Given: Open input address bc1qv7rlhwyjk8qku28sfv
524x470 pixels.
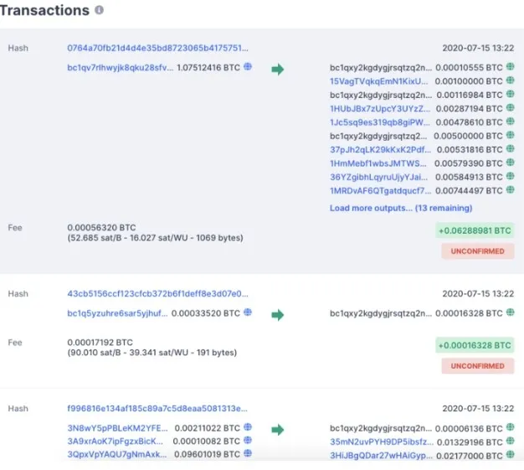Looking at the screenshot, I should point(120,68).
